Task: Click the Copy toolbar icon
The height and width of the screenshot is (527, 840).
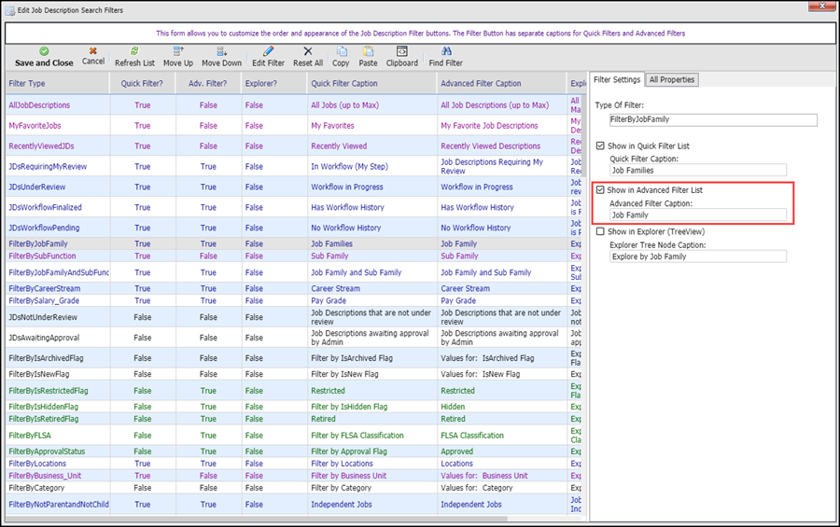Action: tap(341, 51)
